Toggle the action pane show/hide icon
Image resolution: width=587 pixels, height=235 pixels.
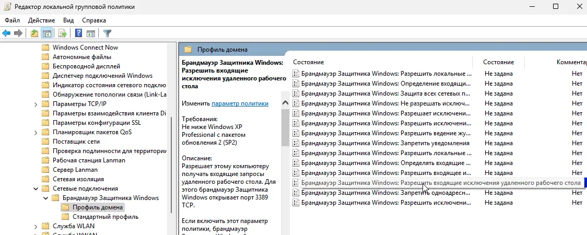90,33
